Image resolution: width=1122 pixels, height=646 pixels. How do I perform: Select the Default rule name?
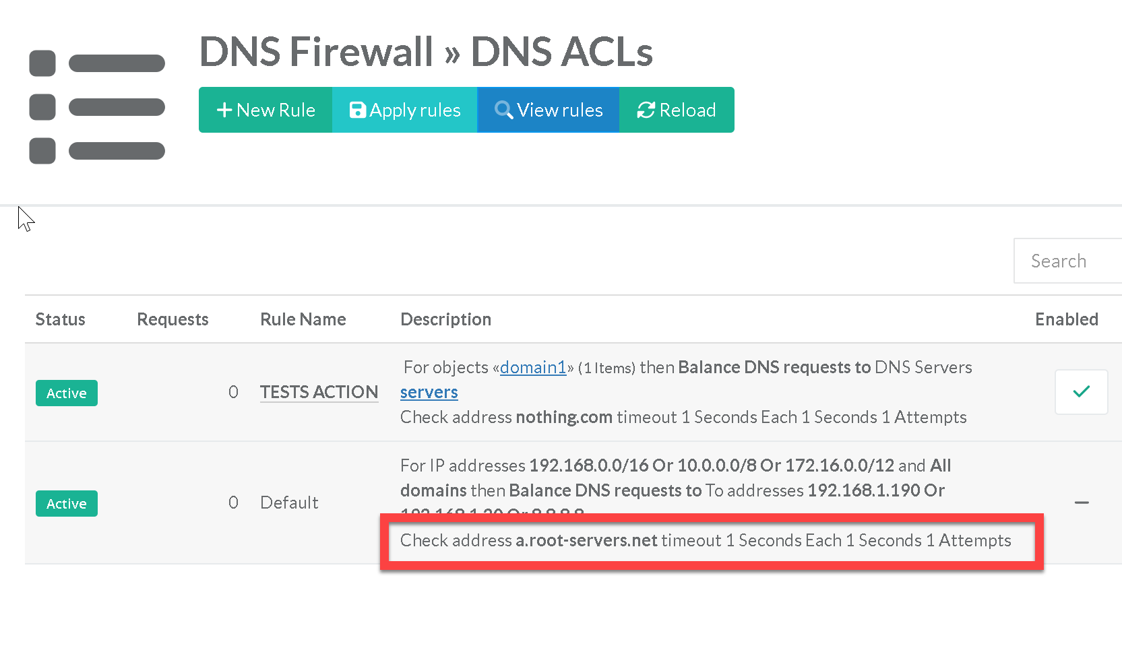289,503
